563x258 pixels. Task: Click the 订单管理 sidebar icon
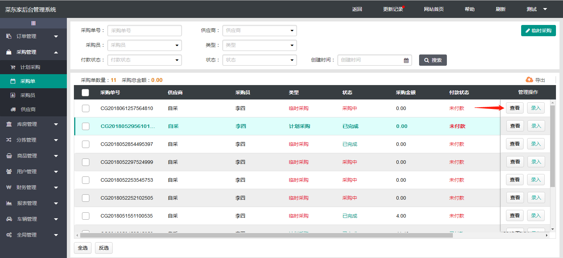click(x=9, y=36)
